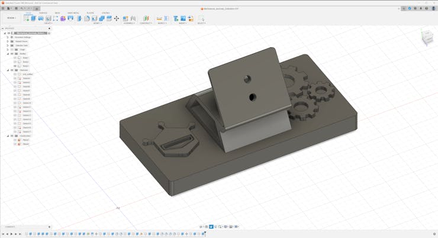
Task: Toggle visibility of the Bodies folder
Action: coord(12,54)
